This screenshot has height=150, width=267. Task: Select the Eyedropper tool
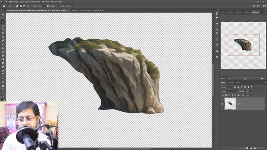click(x=3, y=37)
